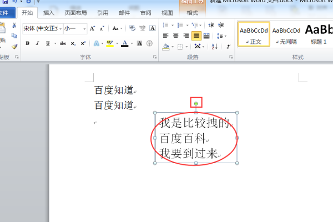Screen dimensions: 333x222
Task: Apply distributed alignment
Action: pyautogui.click(x=206, y=36)
